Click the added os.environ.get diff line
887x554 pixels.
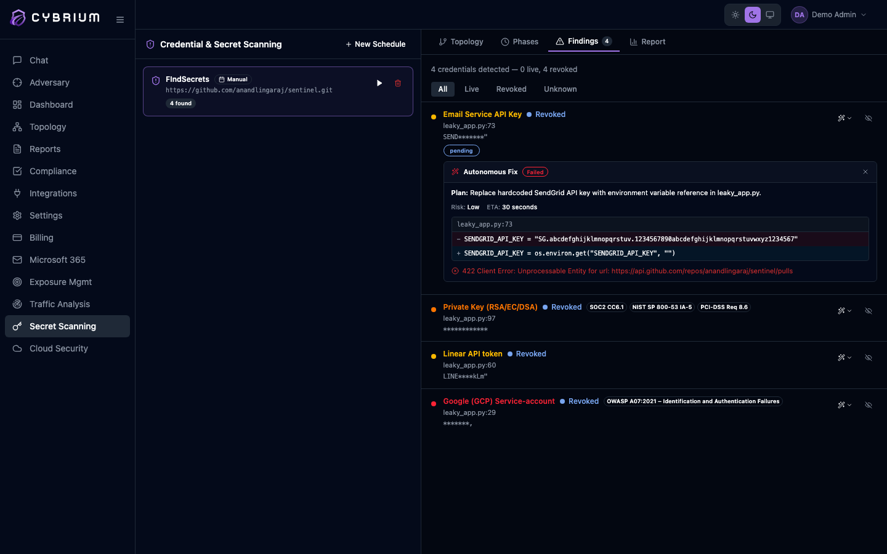[660, 253]
